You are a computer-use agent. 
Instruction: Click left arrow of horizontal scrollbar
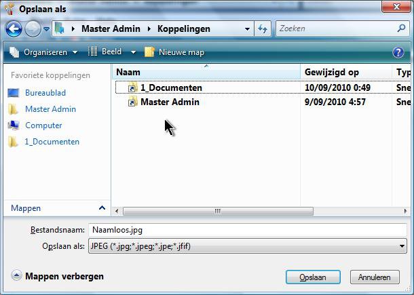(117, 211)
